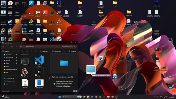Collapse the Этот компьютер tree node

point(2,78)
